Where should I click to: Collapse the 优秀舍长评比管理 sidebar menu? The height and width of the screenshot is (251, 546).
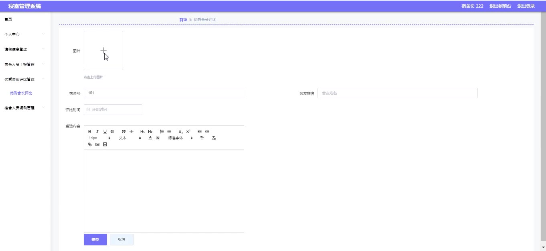[x=25, y=79]
